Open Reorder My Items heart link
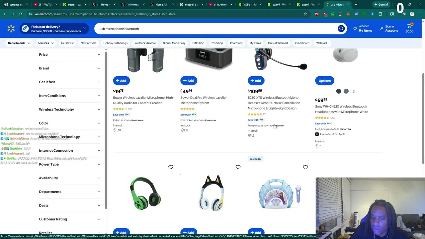Image resolution: width=425 pixels, height=239 pixels. coord(363,29)
